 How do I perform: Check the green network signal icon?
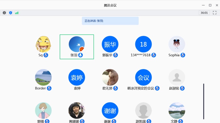pyautogui.click(x=17, y=13)
